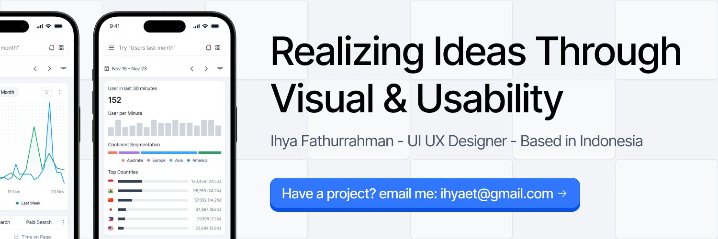Switch to the Paid Search tab
The height and width of the screenshot is (239, 718).
pos(39,222)
